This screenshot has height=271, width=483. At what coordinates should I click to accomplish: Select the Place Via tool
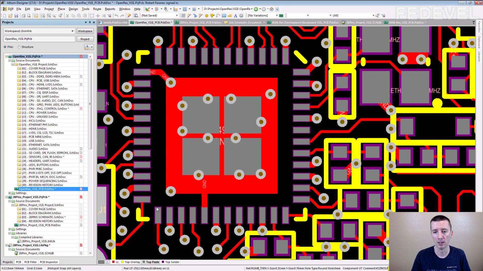[212, 16]
